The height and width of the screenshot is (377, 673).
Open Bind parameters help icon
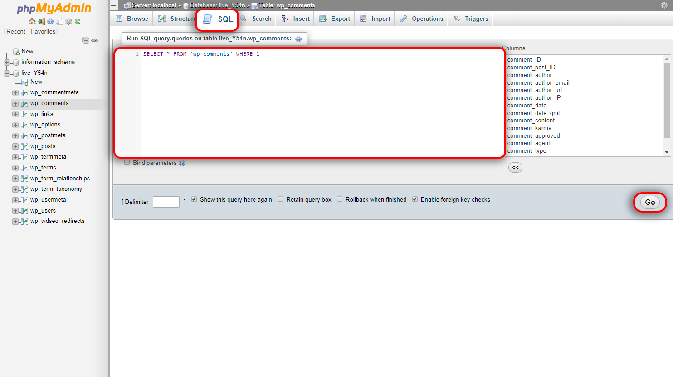[182, 163]
